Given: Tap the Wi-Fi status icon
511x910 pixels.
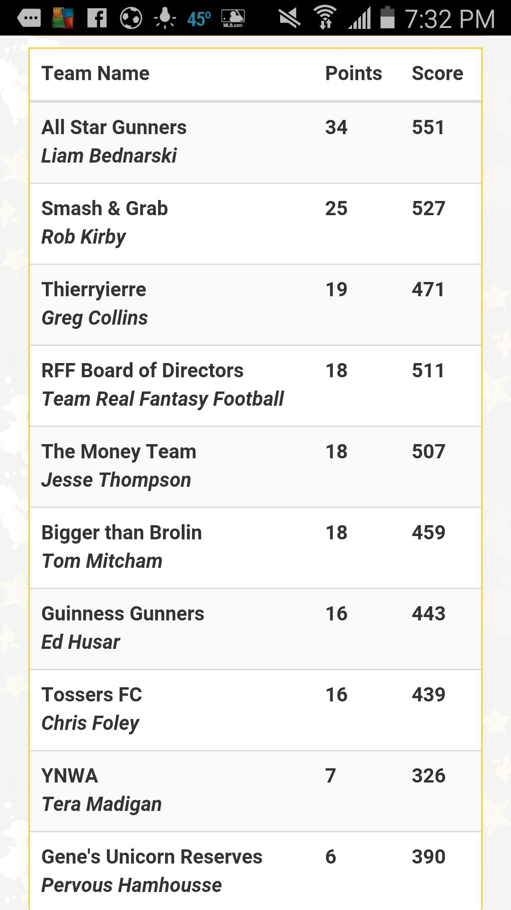Looking at the screenshot, I should [x=325, y=18].
